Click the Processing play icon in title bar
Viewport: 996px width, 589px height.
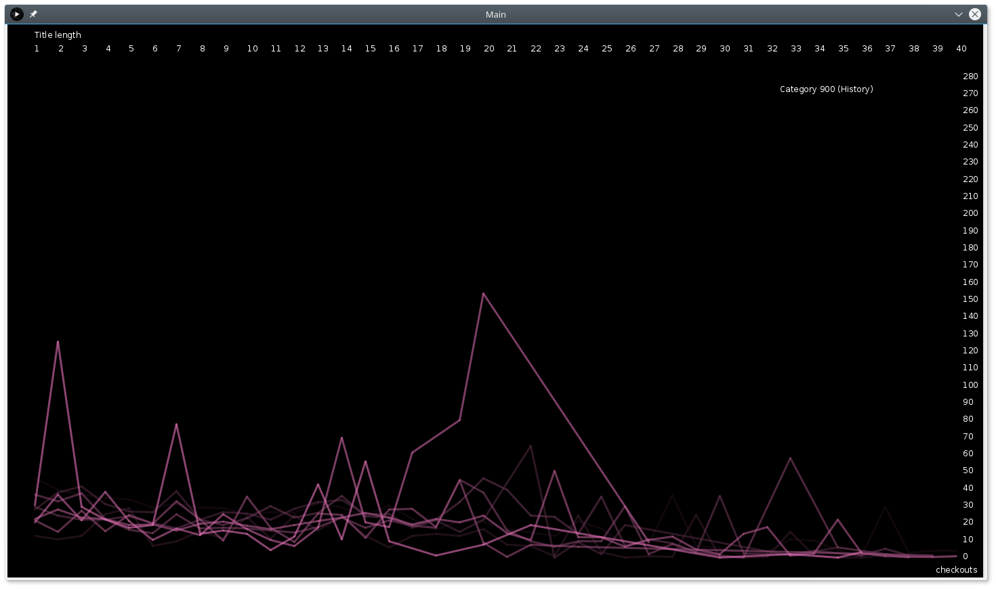pyautogui.click(x=17, y=14)
